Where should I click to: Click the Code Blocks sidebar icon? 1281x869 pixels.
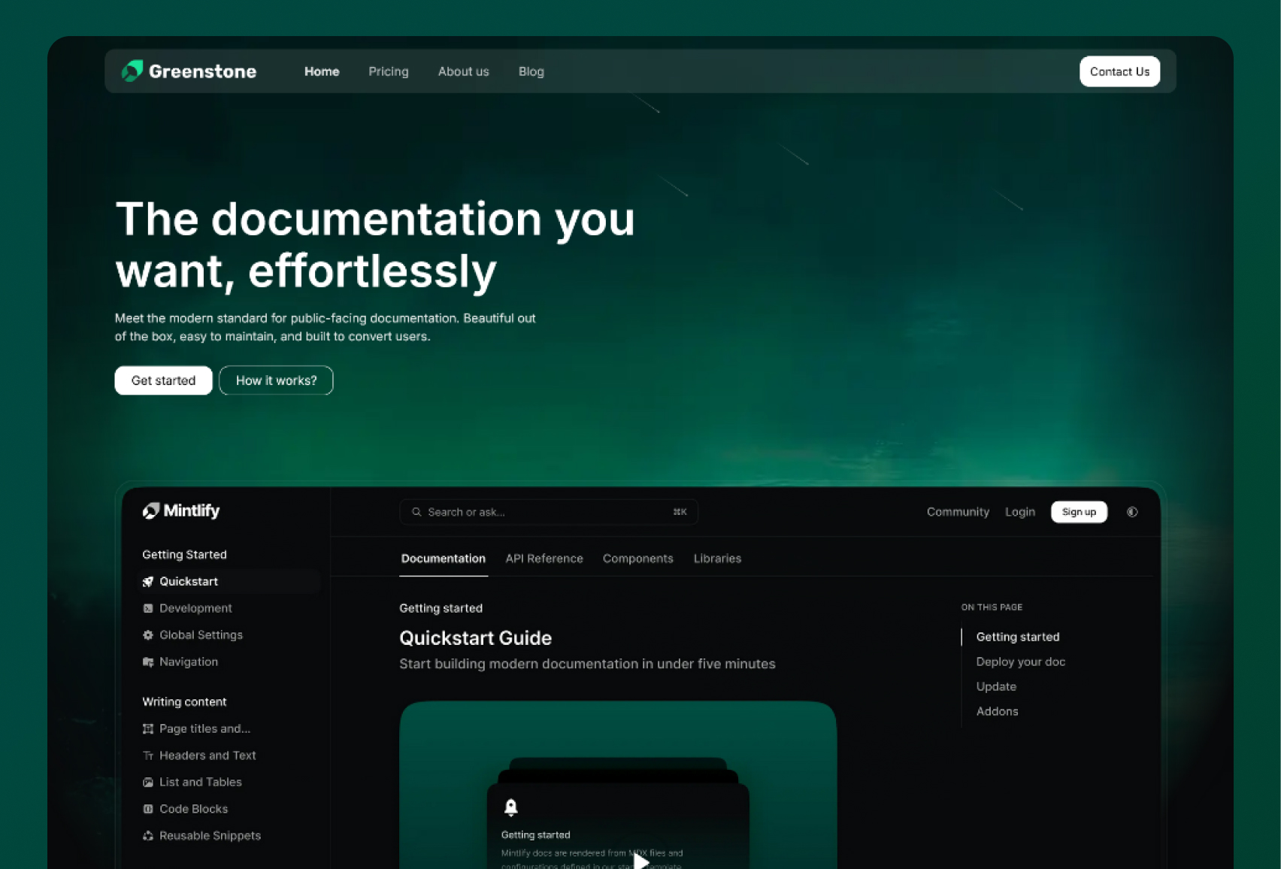148,809
